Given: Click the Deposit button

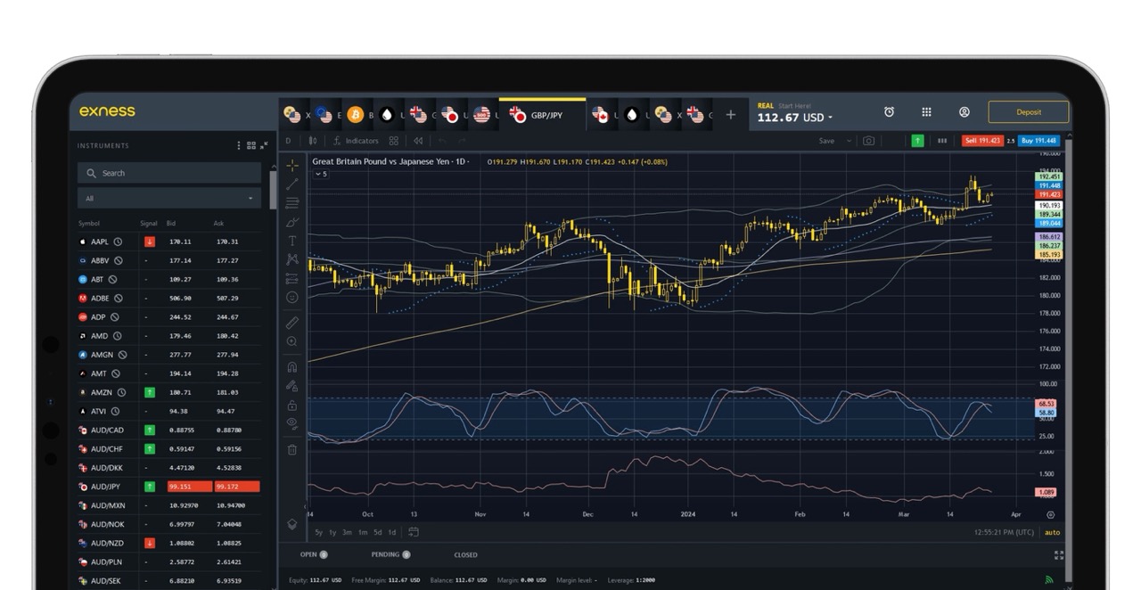Looking at the screenshot, I should [x=1028, y=111].
